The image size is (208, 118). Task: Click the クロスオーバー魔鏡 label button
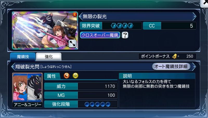(x=100, y=35)
